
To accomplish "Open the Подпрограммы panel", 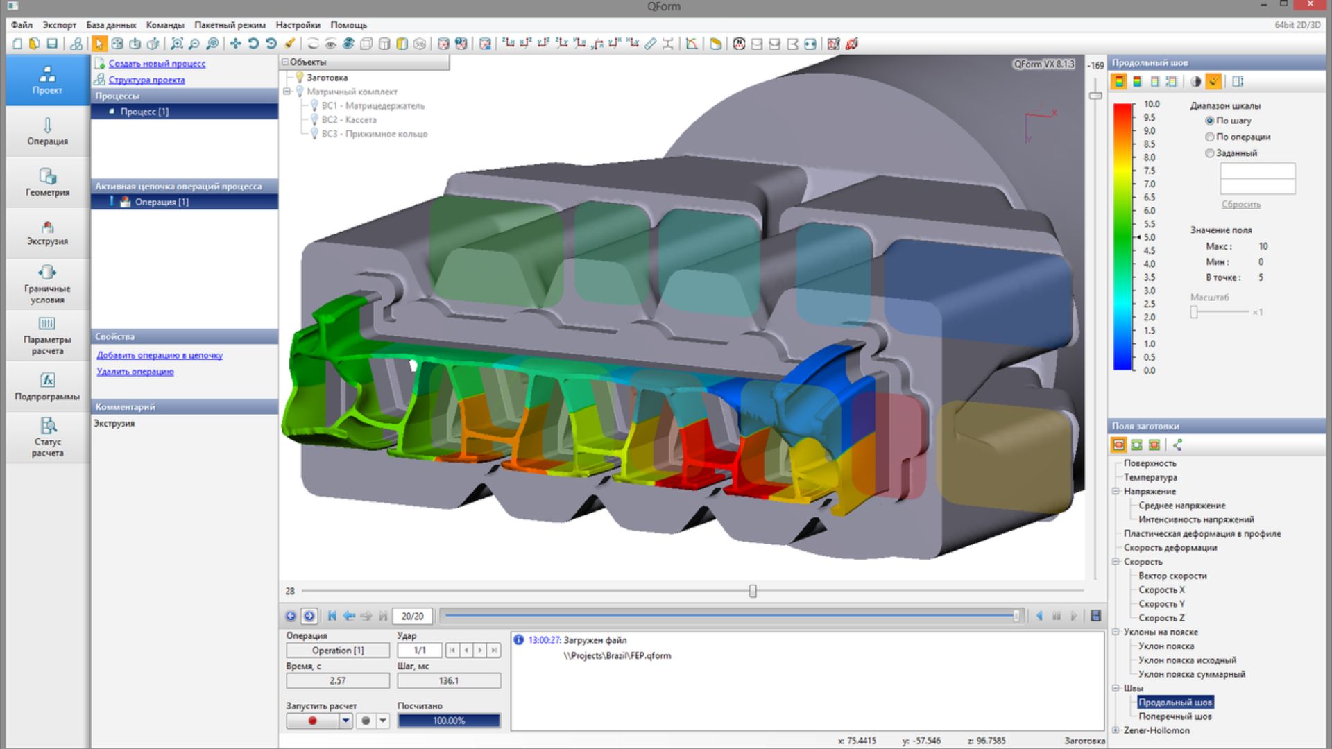I will point(46,386).
